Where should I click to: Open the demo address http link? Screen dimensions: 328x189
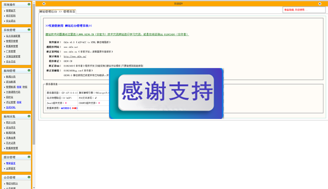[75, 56]
